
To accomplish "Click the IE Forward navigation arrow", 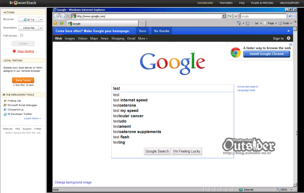I will click(62, 16).
